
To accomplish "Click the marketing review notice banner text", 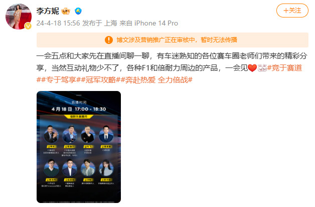I will (177, 40).
